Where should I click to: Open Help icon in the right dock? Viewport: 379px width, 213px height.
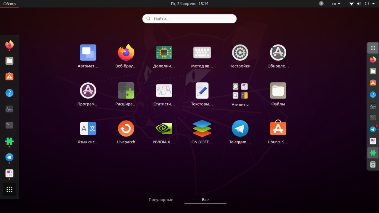pos(373,95)
